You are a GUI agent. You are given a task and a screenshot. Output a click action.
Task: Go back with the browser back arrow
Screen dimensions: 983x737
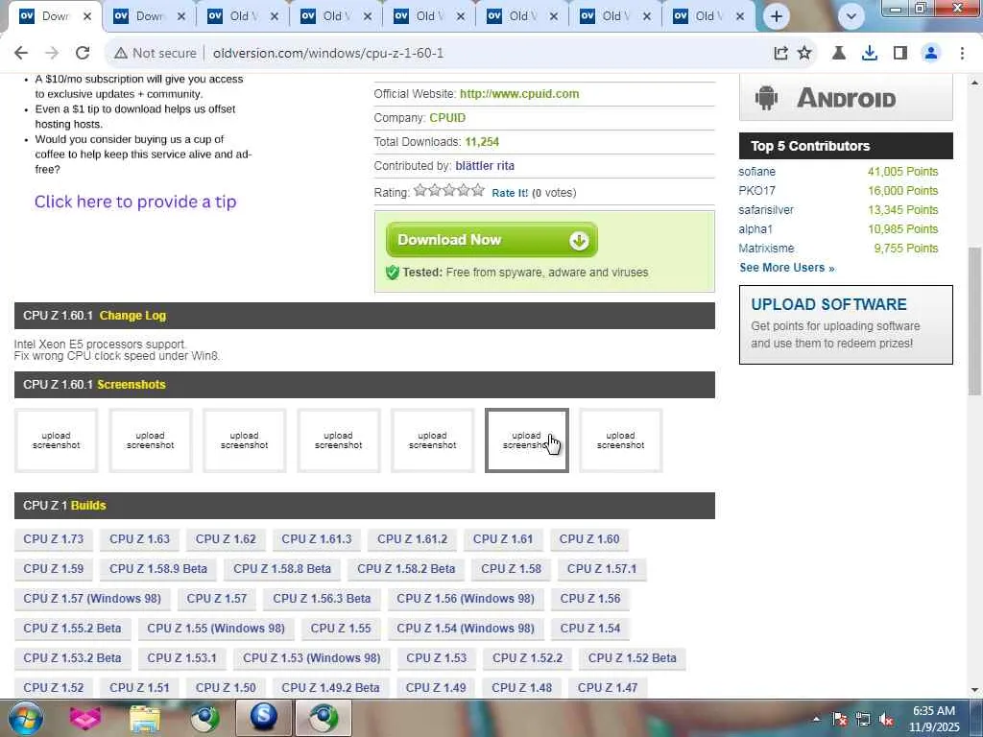(x=21, y=54)
